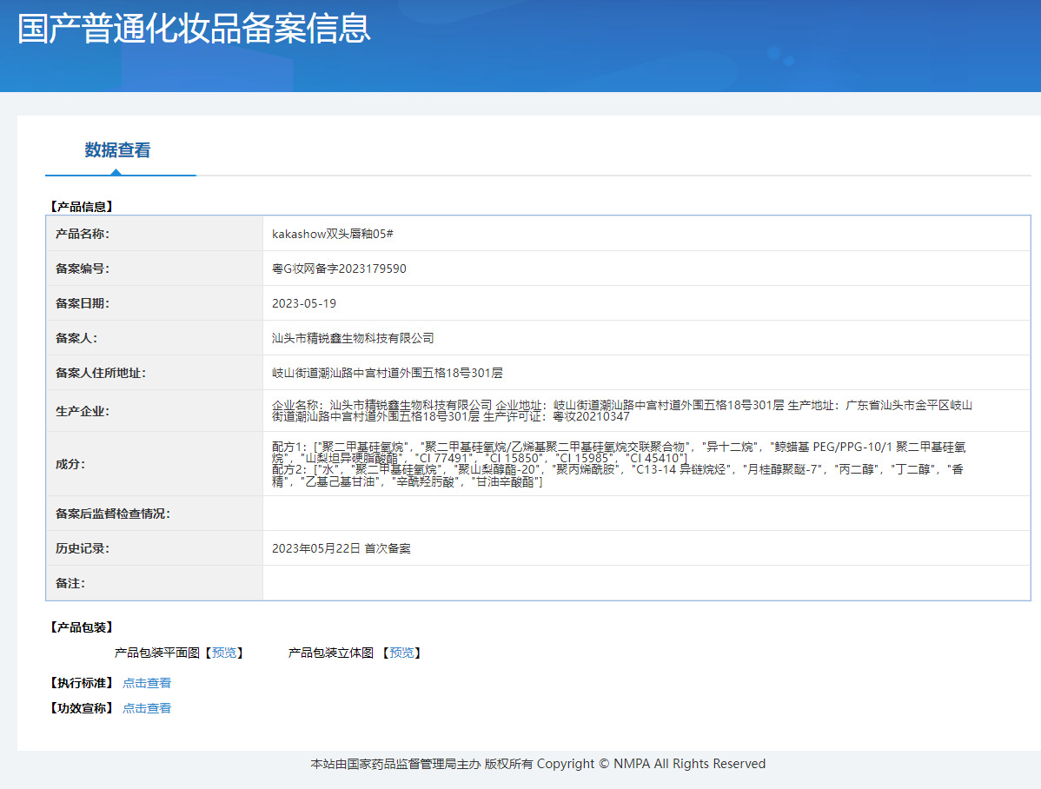
Task: Click the 【产品信息】 section heading
Action: pyautogui.click(x=82, y=207)
